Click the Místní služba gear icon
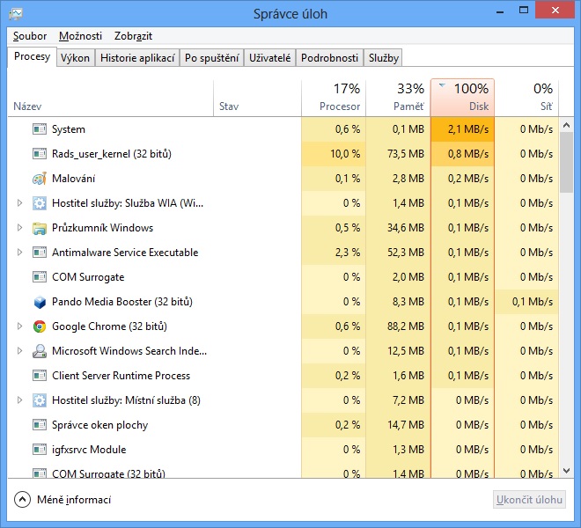This screenshot has height=528, width=581. (40, 400)
